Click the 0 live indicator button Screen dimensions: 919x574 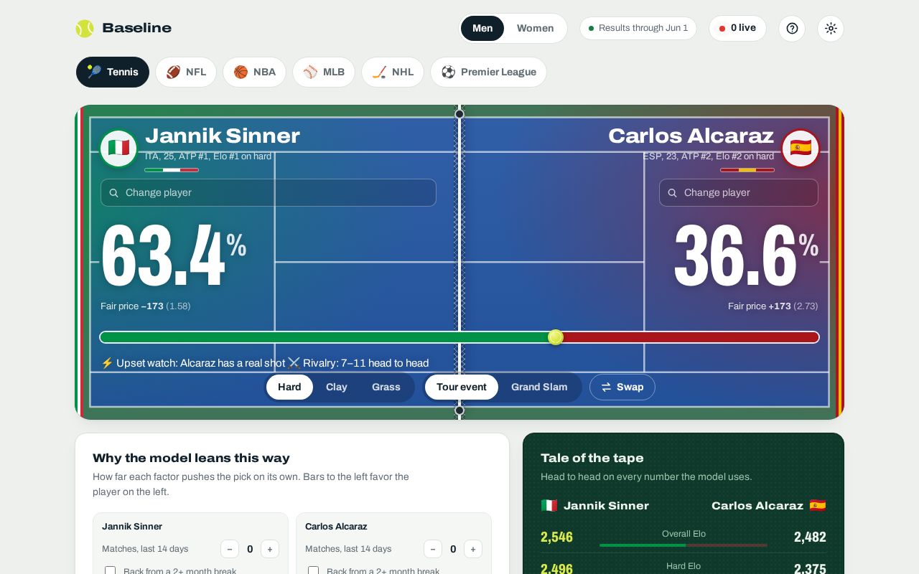click(x=737, y=29)
